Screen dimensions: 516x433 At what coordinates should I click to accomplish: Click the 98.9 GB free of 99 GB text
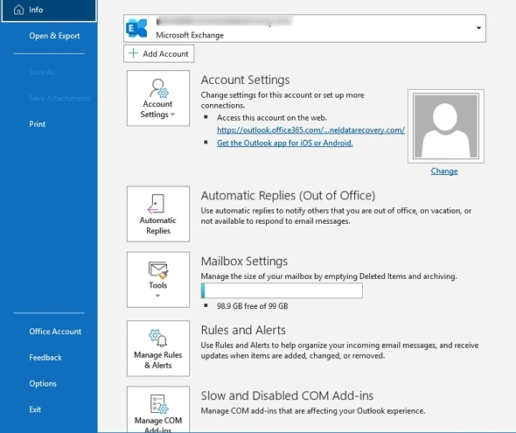click(253, 306)
